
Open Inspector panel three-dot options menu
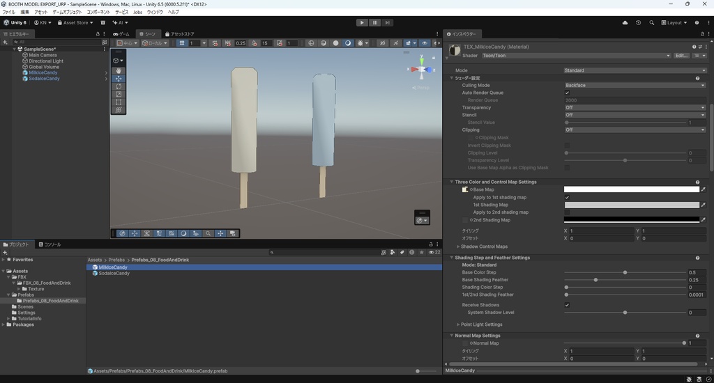click(707, 34)
